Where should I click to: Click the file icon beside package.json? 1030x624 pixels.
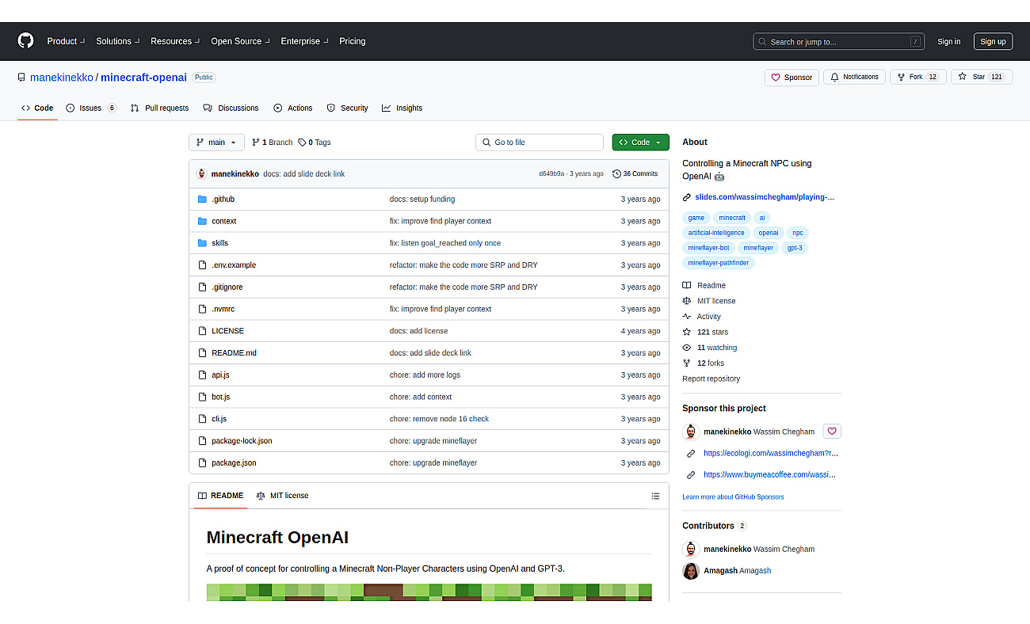(x=202, y=462)
